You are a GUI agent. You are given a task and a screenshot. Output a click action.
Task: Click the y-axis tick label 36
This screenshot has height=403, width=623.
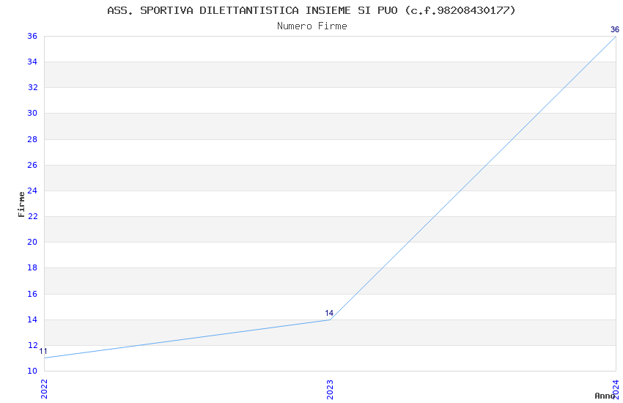(x=32, y=36)
